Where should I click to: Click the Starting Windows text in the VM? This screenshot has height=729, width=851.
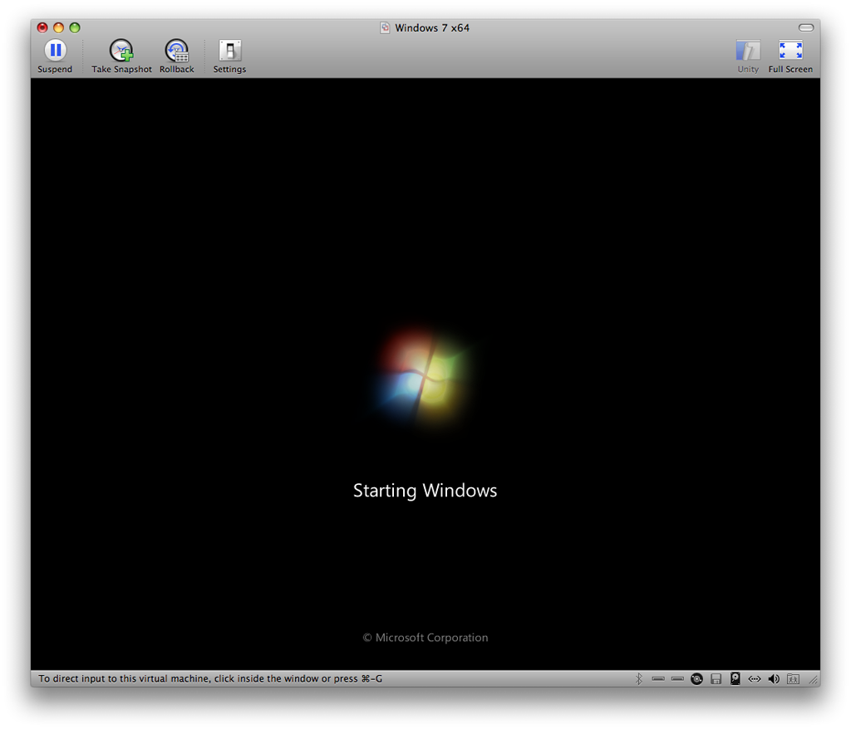pos(425,491)
